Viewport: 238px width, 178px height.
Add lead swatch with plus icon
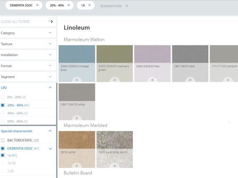tap(190, 80)
